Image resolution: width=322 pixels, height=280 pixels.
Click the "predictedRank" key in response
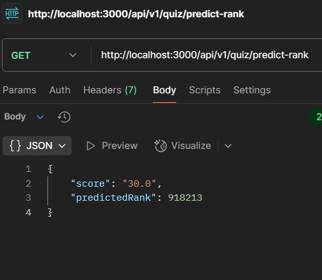tap(114, 198)
